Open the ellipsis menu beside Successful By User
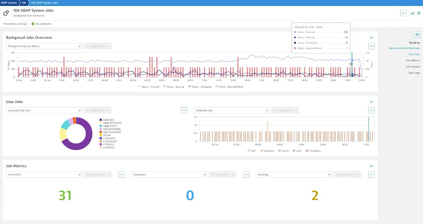 [x=184, y=110]
